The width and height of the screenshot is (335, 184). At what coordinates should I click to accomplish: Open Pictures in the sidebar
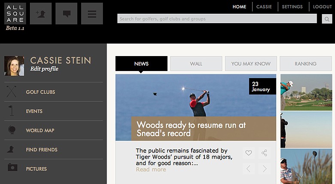click(37, 169)
